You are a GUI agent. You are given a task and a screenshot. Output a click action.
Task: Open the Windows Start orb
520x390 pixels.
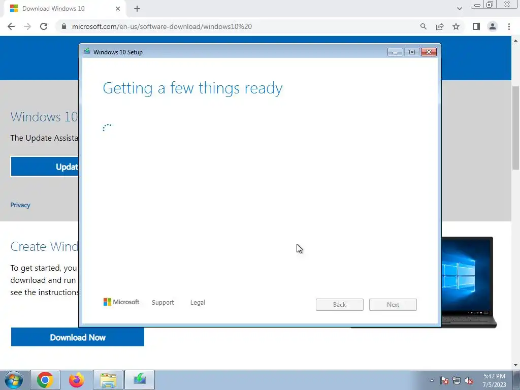(14, 380)
